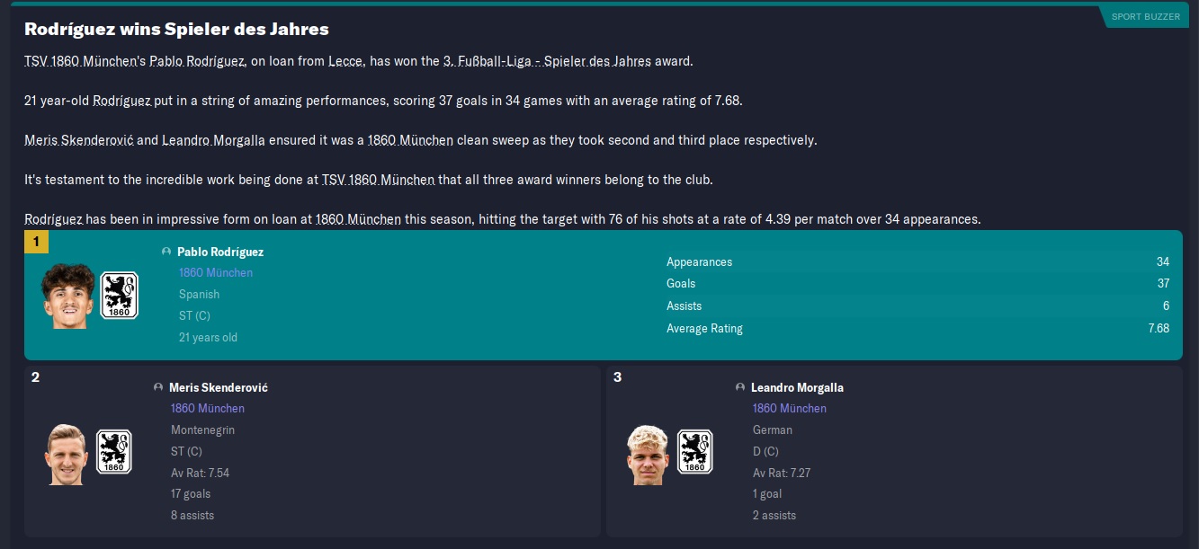Image resolution: width=1199 pixels, height=549 pixels.
Task: Select the Average Rating row in the winner's stats
Action: pyautogui.click(x=917, y=328)
